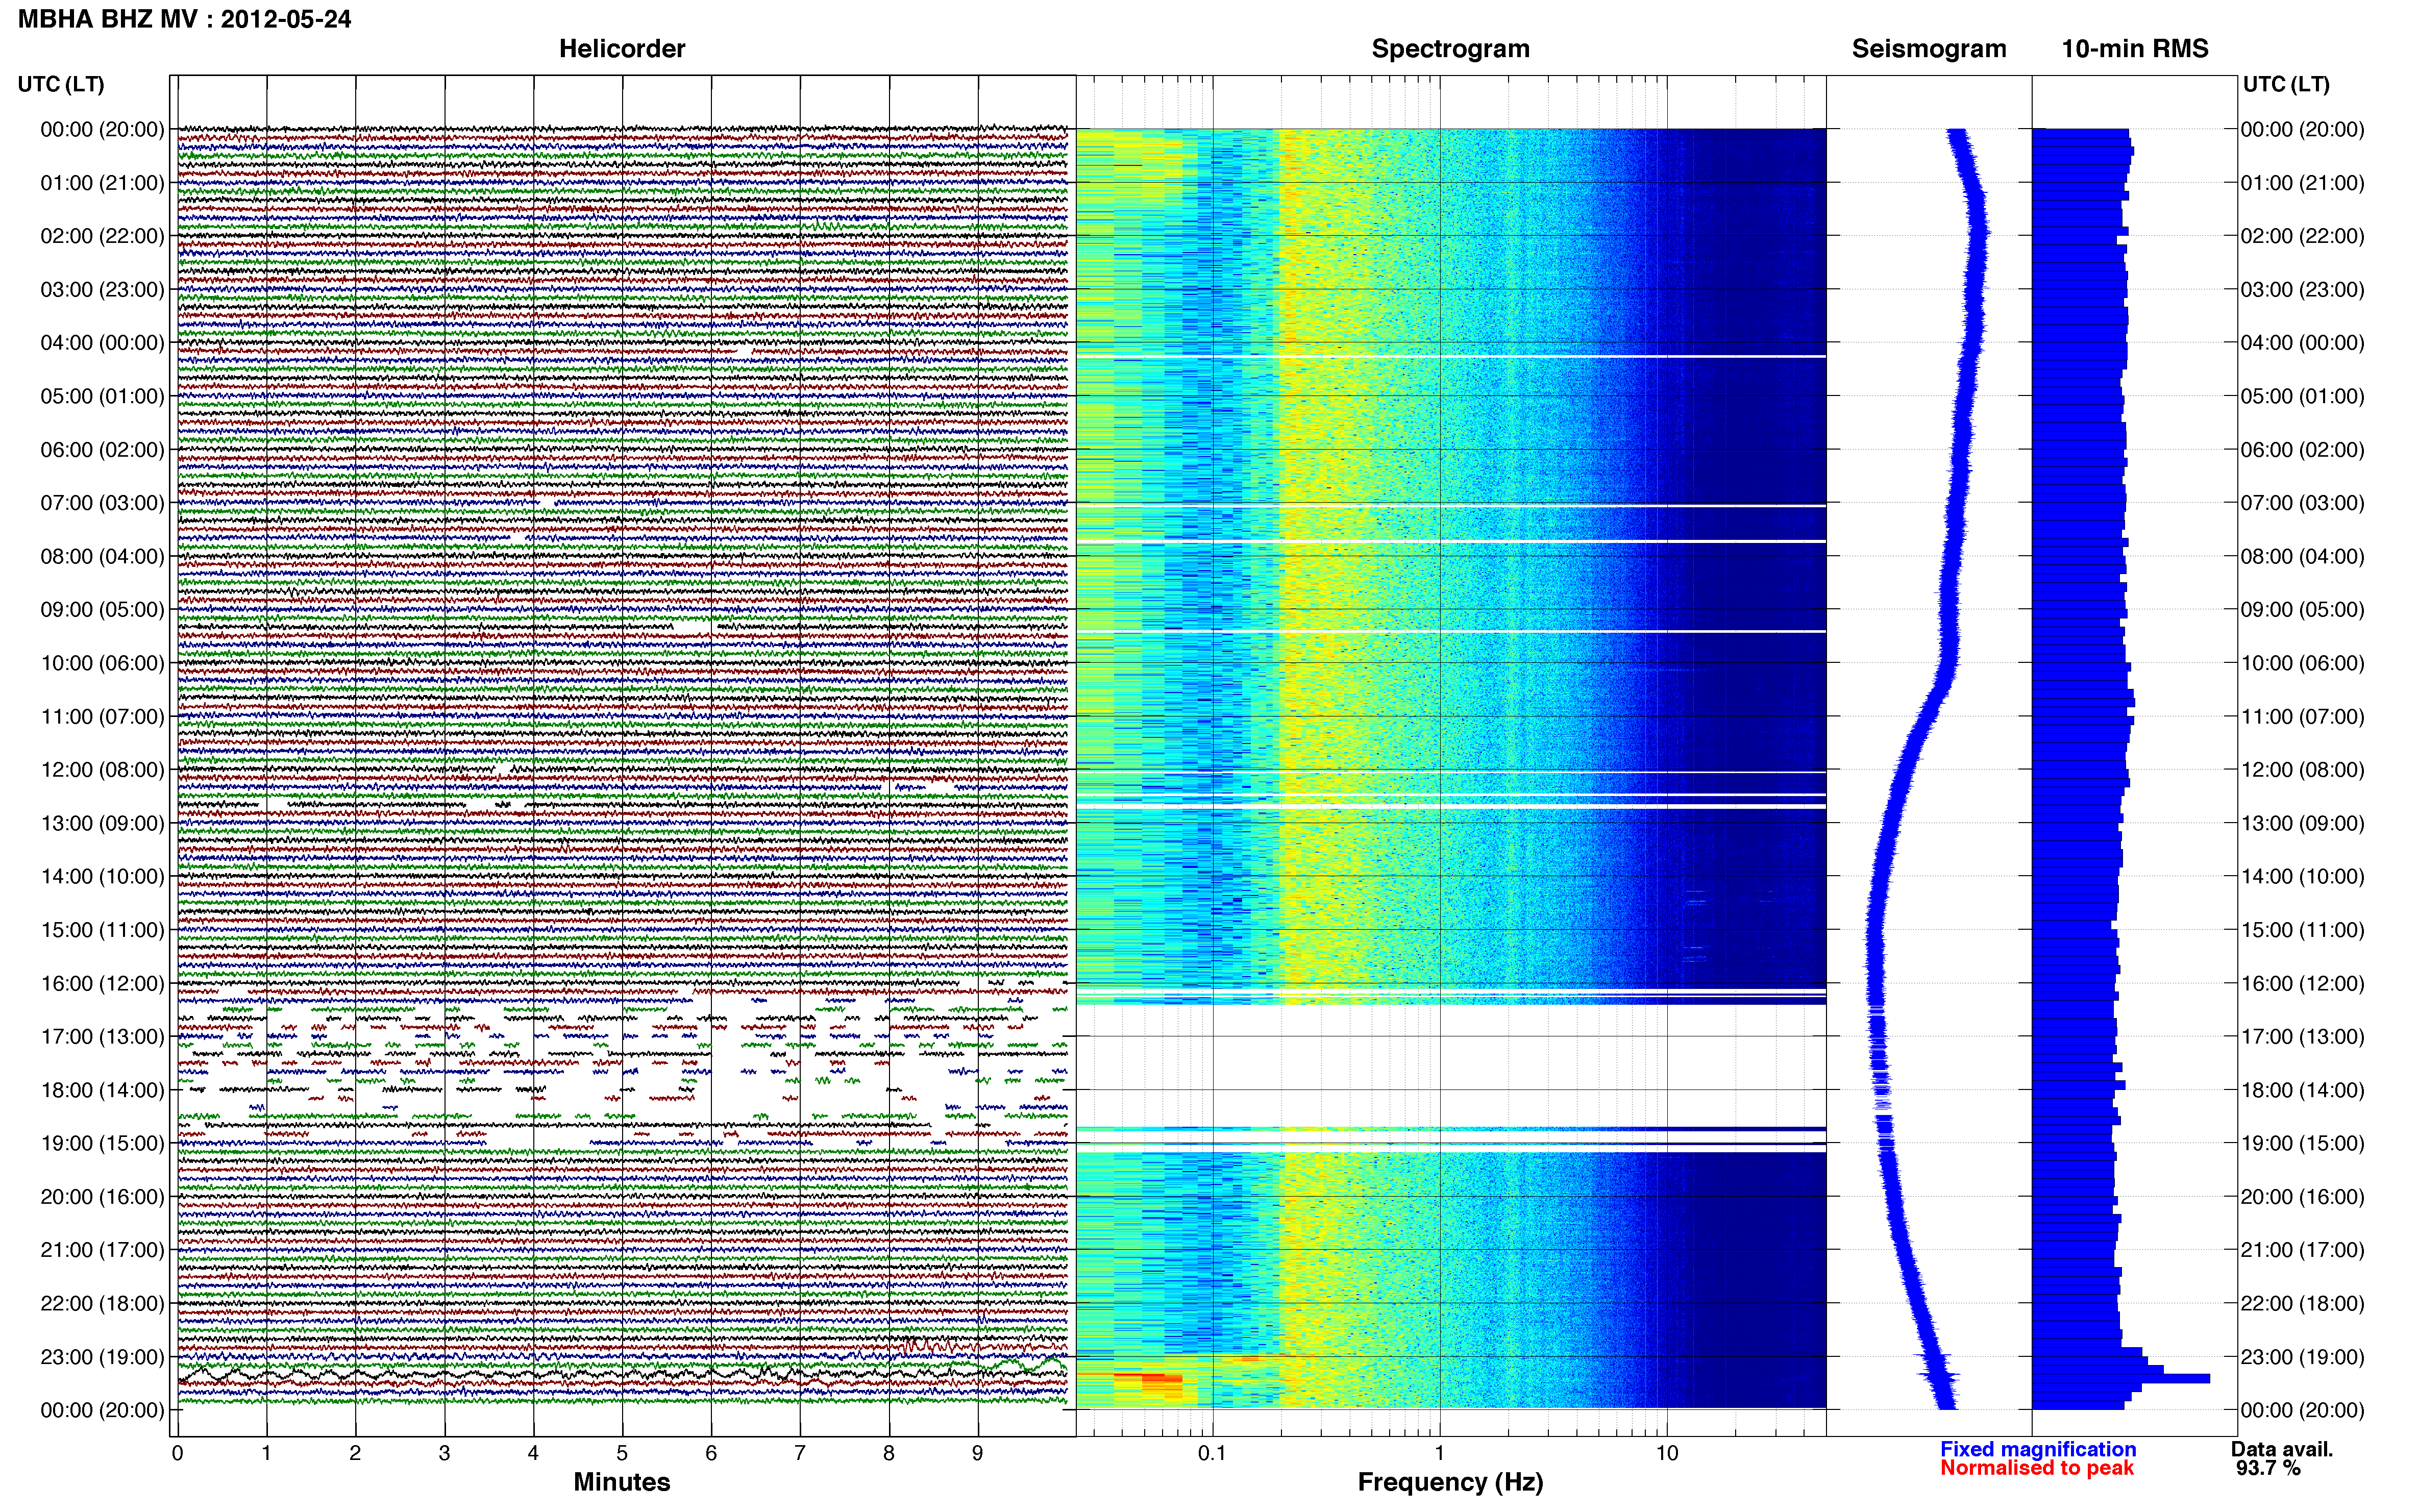
Task: Click the "18:00 (14:00)" label on the Helicorder axis
Action: 102,1090
